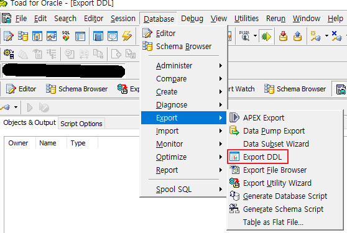Switch to the right Schema Browser window tab
Screen dimensions: 347x233
[295, 89]
